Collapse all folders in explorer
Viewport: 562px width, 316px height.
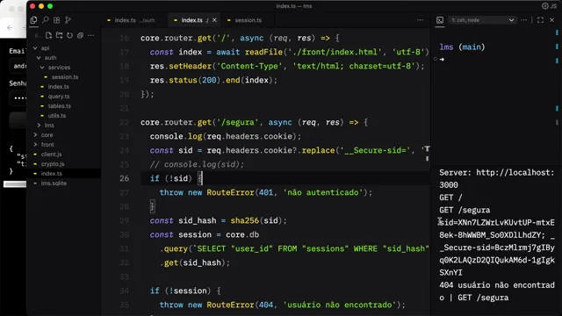coord(80,35)
